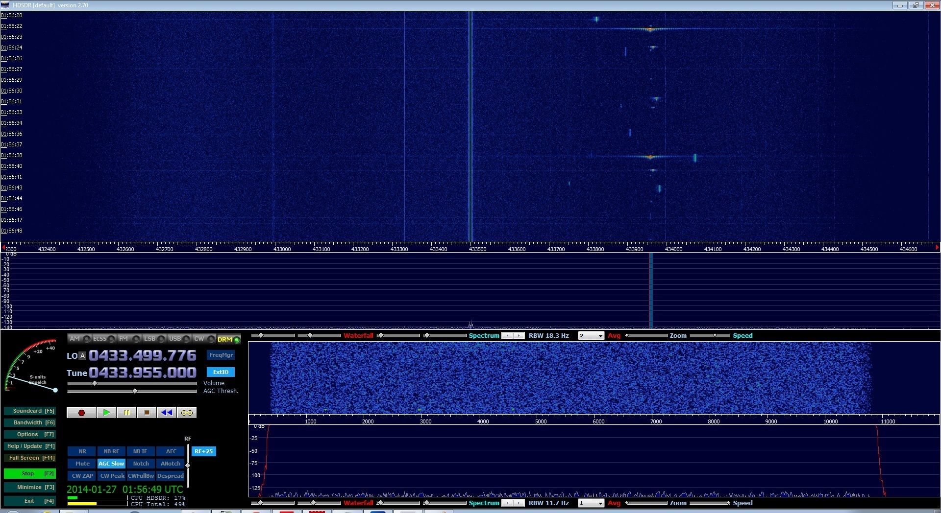Image resolution: width=941 pixels, height=513 pixels.
Task: Click 434000 on the RF frequency scale
Action: (x=673, y=249)
